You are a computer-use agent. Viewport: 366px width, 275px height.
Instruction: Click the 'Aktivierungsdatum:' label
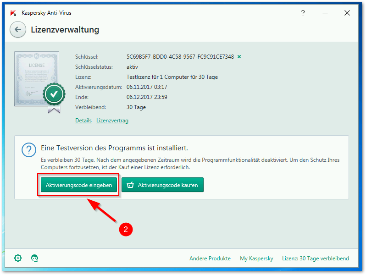pyautogui.click(x=99, y=87)
